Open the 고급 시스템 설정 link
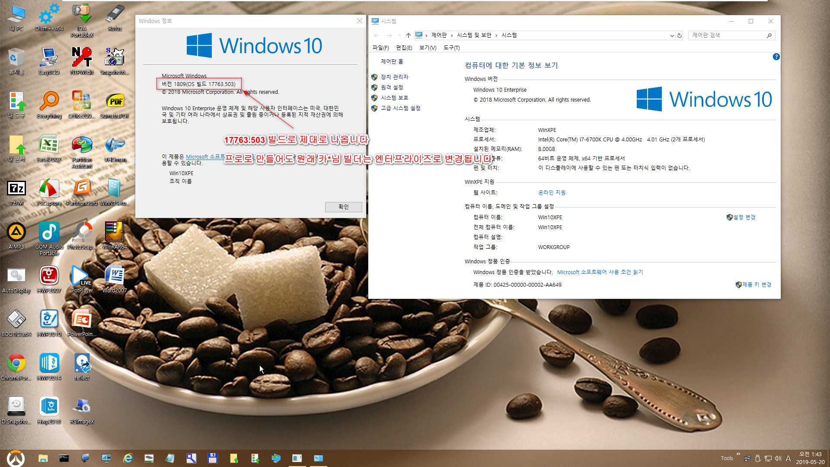This screenshot has width=830, height=467. point(400,108)
